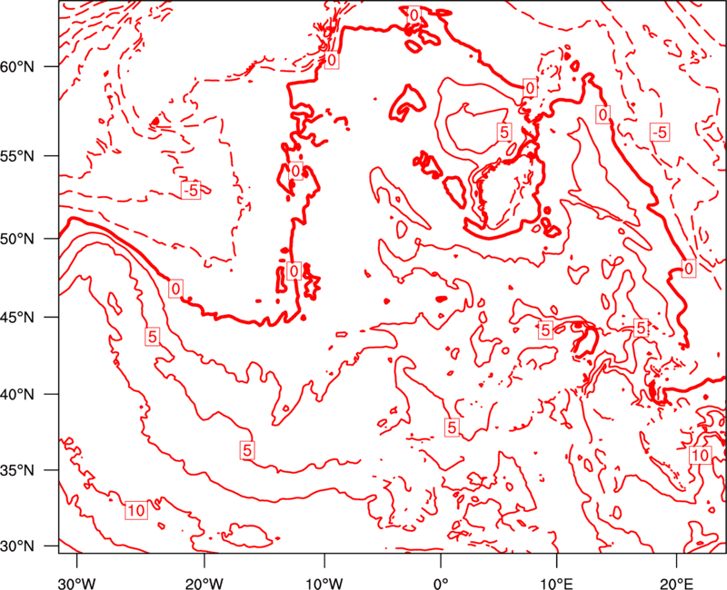Image resolution: width=727 pixels, height=590 pixels.
Task: Select the 10°W longitude axis label
Action: (x=324, y=584)
